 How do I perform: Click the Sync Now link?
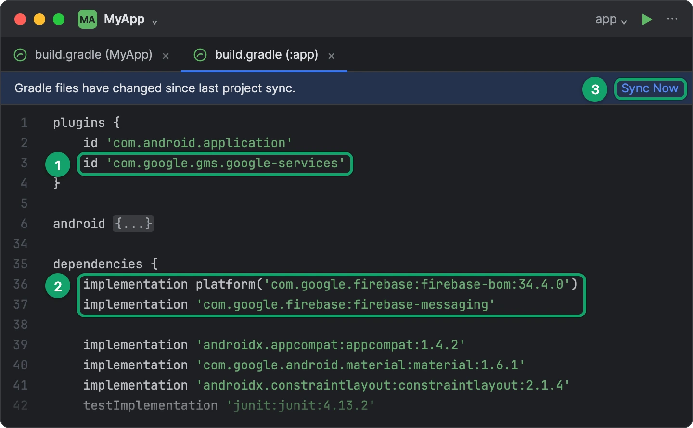[x=650, y=88]
